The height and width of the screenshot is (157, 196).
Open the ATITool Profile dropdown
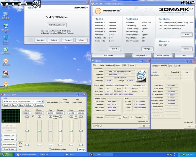click(x=43, y=101)
